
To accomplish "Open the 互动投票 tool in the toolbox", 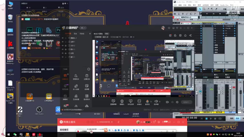I will click(76, 97).
